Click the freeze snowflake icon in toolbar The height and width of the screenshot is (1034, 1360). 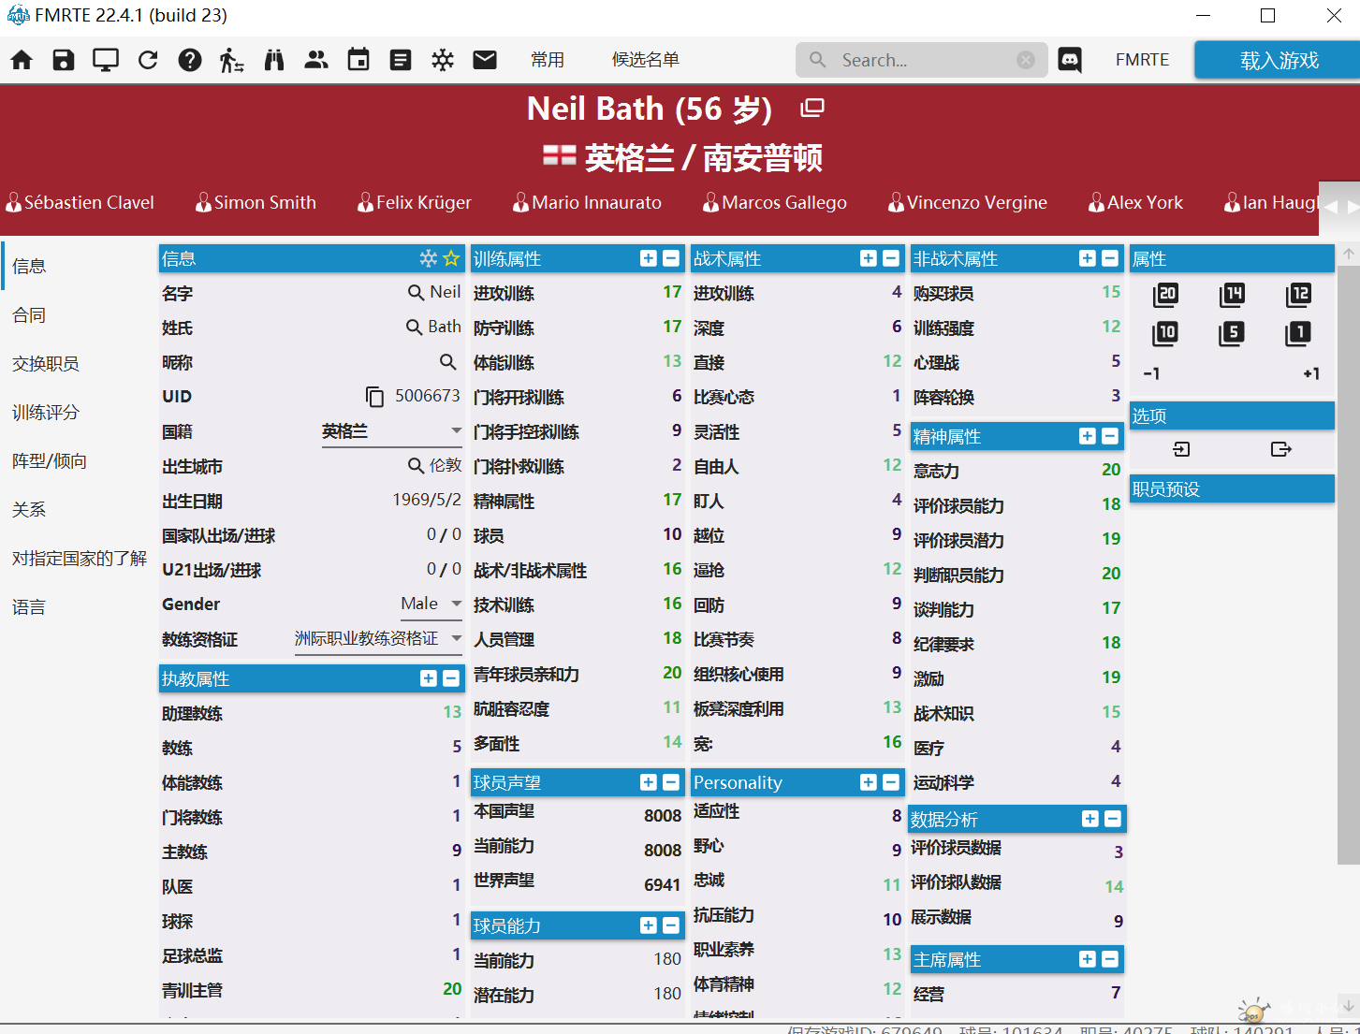pyautogui.click(x=443, y=60)
